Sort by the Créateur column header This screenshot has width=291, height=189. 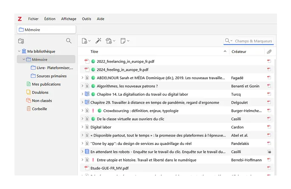(x=247, y=52)
